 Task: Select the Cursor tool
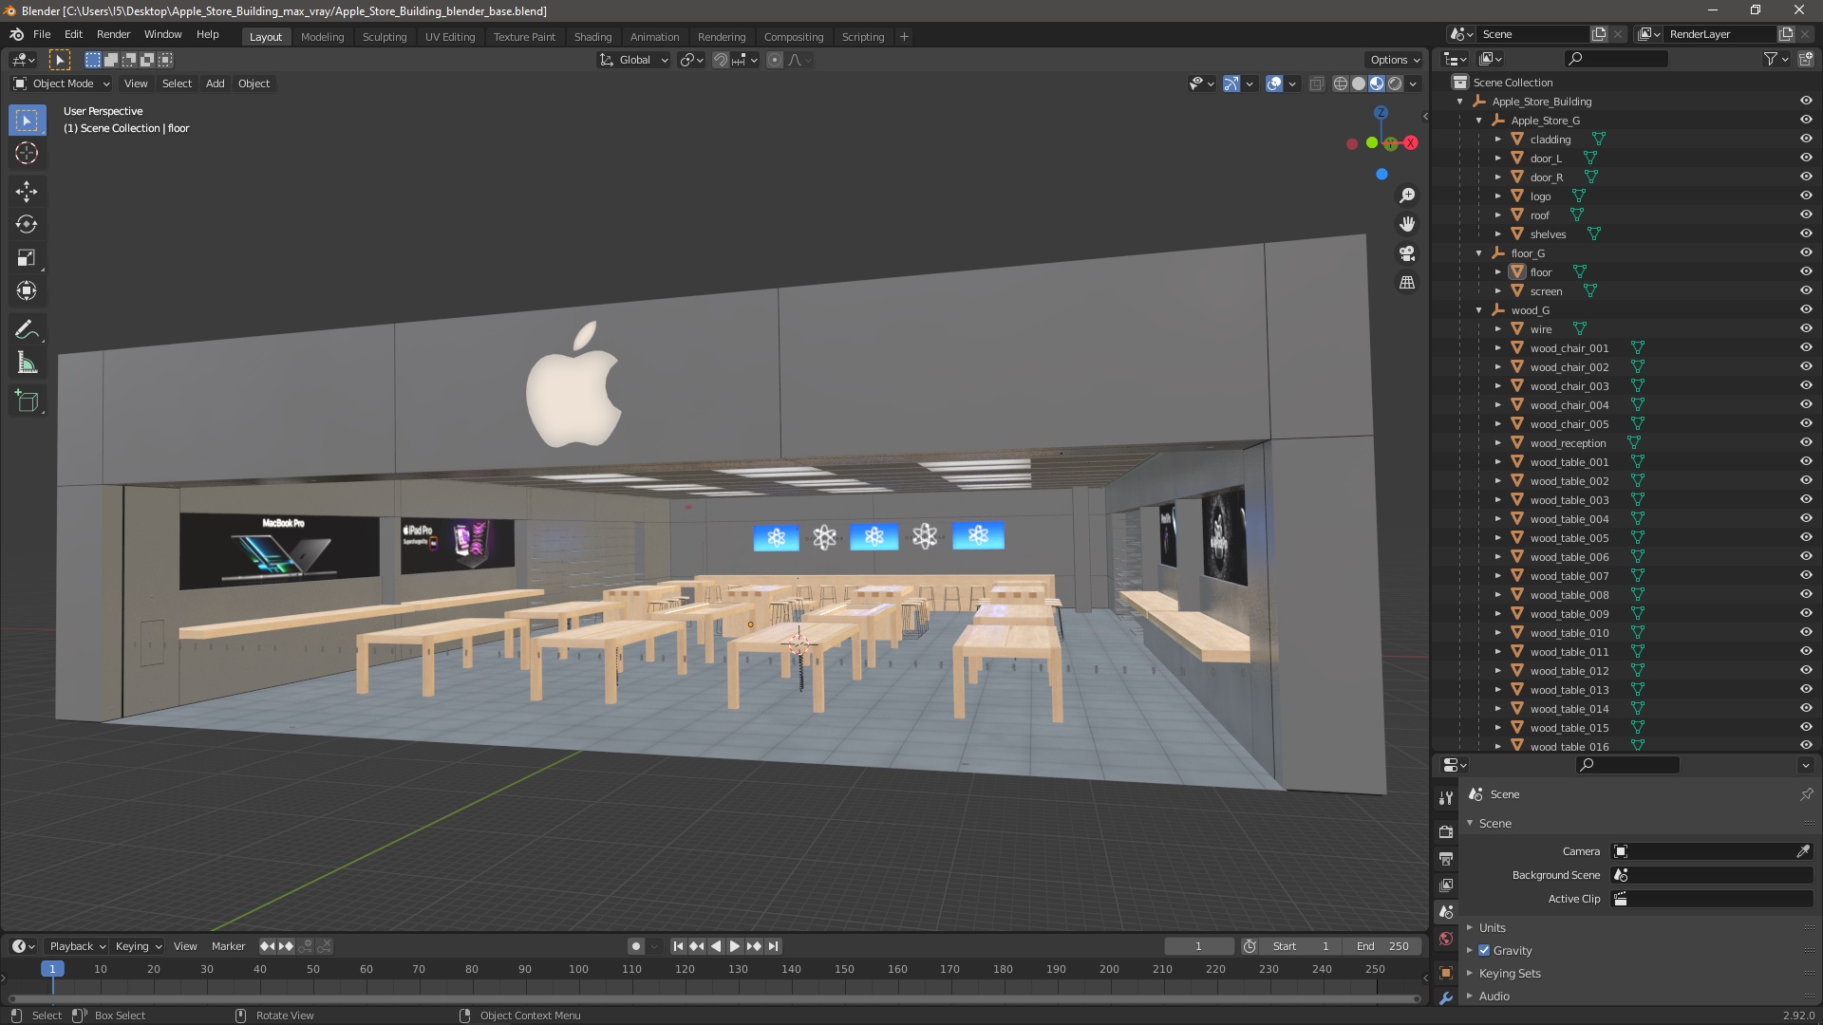pos(27,153)
